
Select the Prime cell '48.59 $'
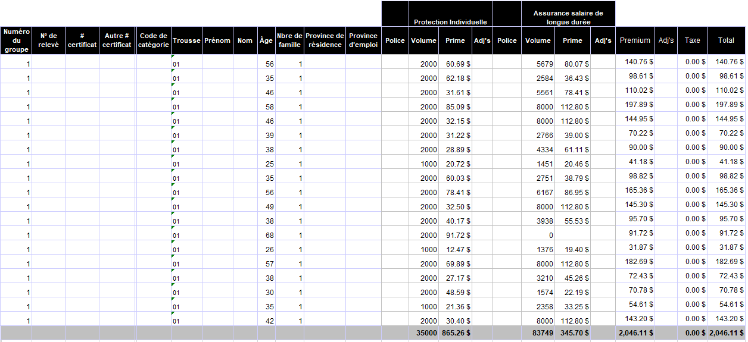[x=456, y=290]
